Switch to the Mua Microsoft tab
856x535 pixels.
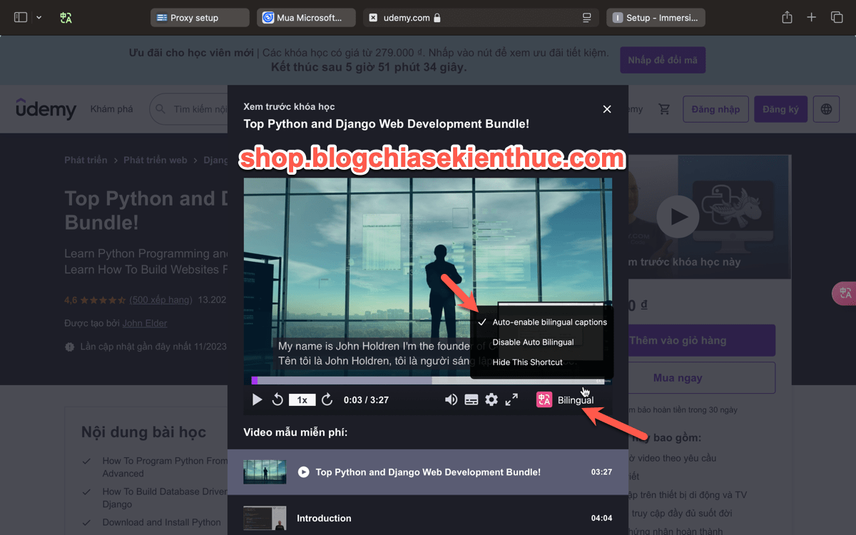[306, 18]
